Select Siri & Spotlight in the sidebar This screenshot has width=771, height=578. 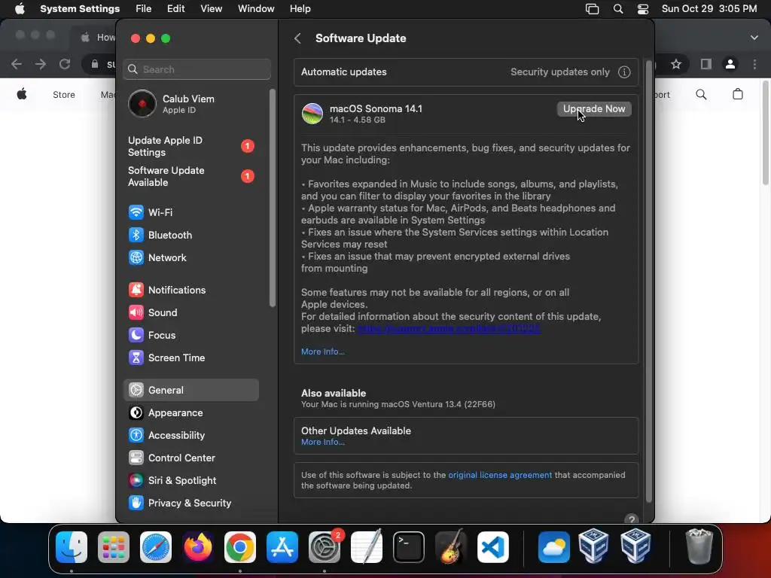coord(190,481)
